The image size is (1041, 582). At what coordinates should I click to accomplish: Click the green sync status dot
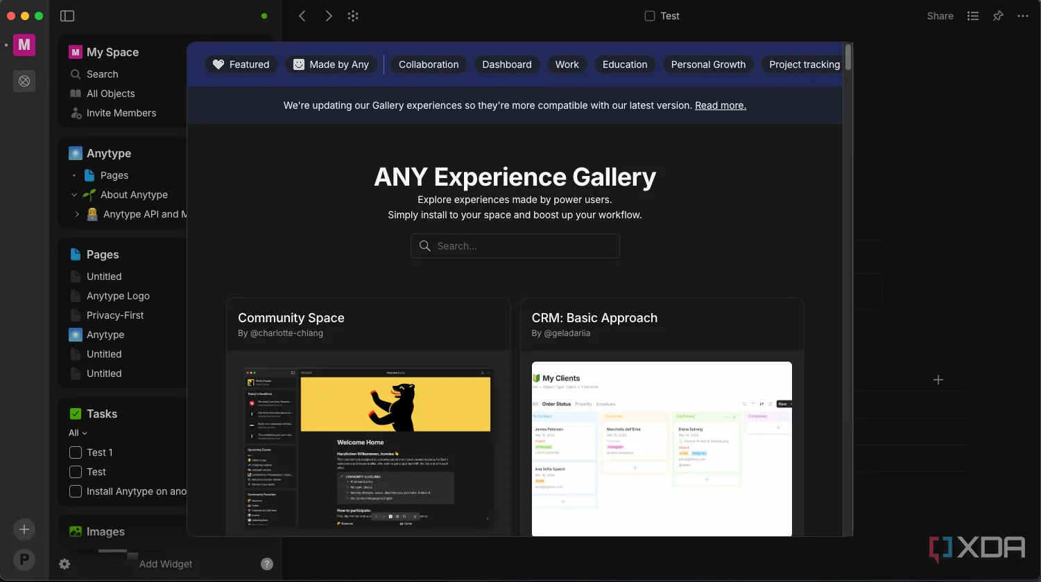[x=264, y=16]
